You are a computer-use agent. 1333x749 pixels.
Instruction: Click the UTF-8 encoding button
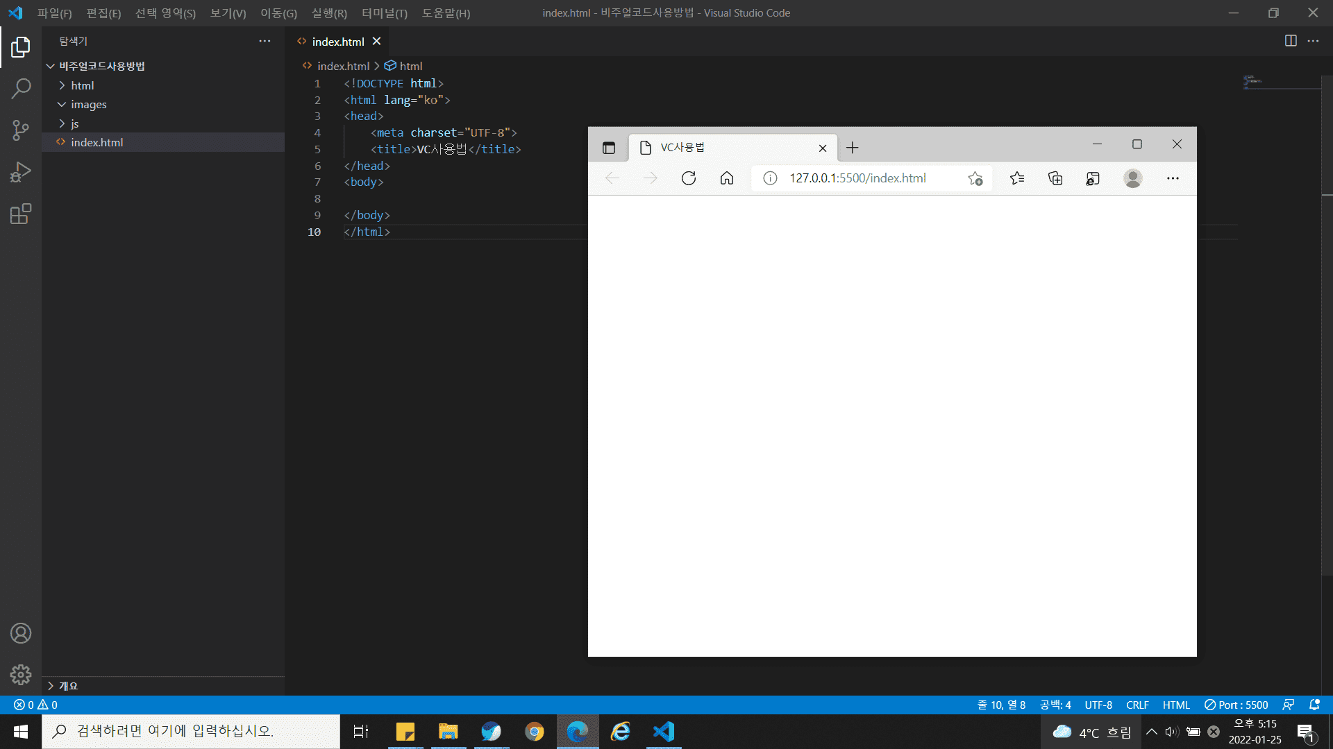coord(1098,705)
